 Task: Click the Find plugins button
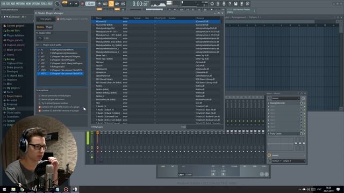click(x=46, y=19)
